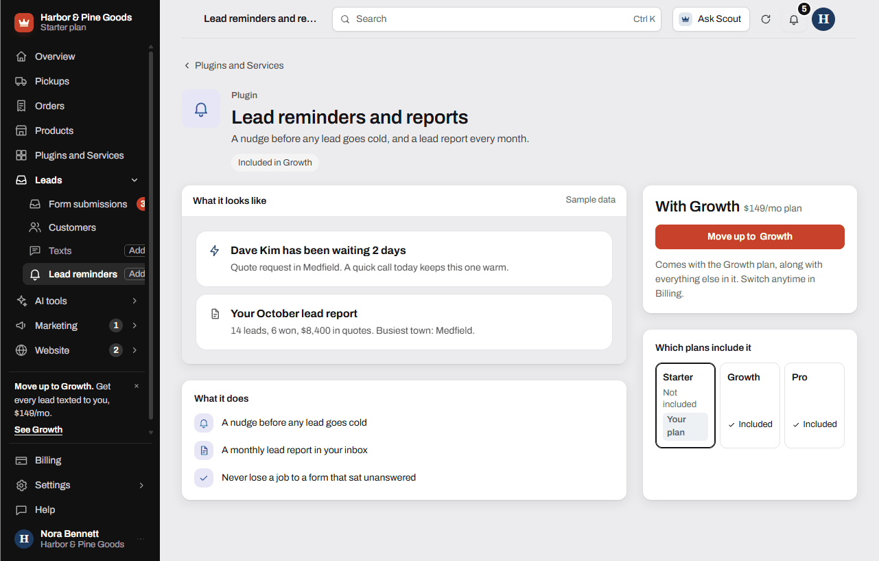This screenshot has height=561, width=879.
Task: Click the Add badge next to Lead reminders
Action: 136,274
